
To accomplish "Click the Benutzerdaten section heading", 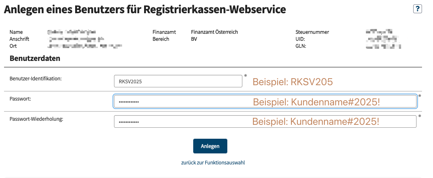I will pyautogui.click(x=35, y=59).
